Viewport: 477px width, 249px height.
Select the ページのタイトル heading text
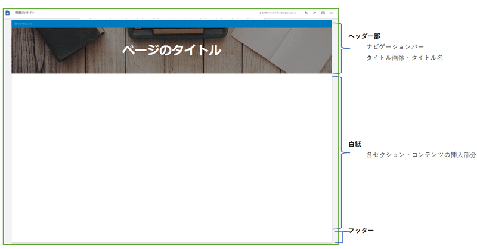point(172,50)
